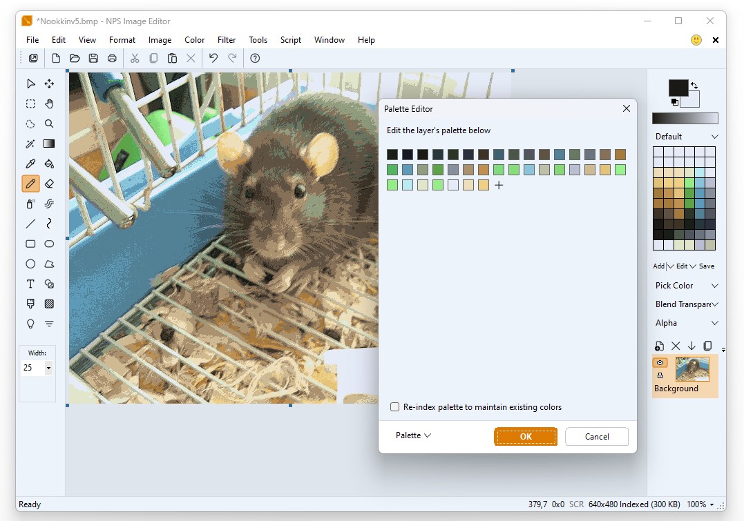Toggle Background layer visibility eye
The width and height of the screenshot is (744, 521).
[x=660, y=363]
